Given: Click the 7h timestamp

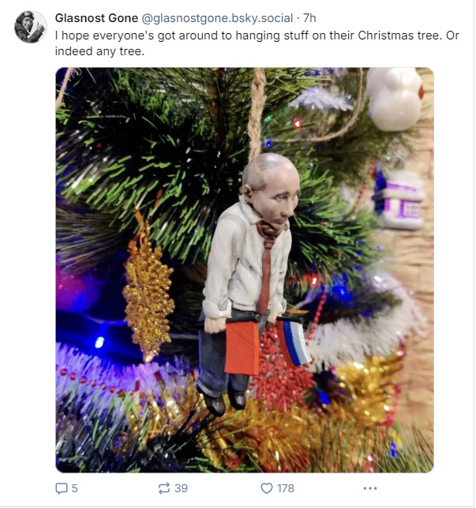Looking at the screenshot, I should coord(309,18).
